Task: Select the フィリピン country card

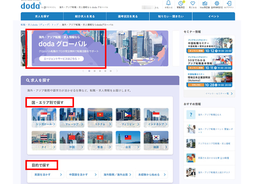Action: tap(128, 118)
